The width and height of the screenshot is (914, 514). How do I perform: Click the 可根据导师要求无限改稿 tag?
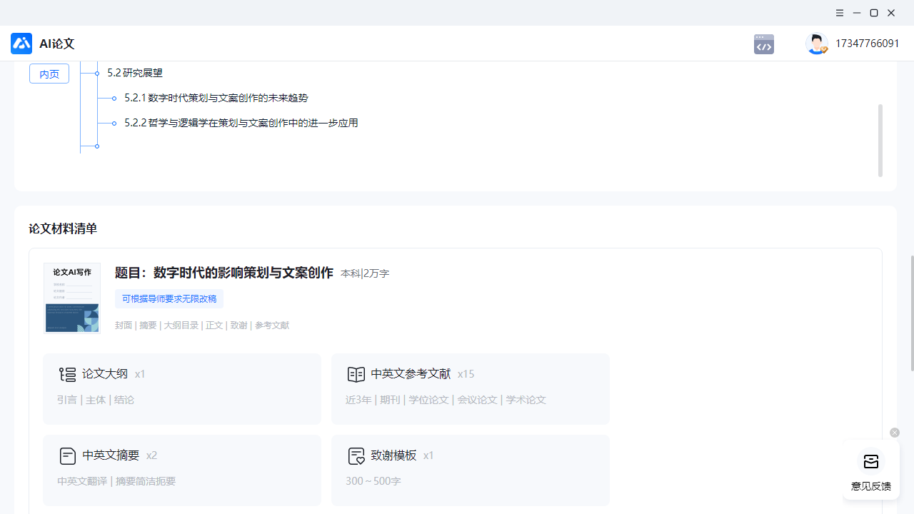point(169,298)
